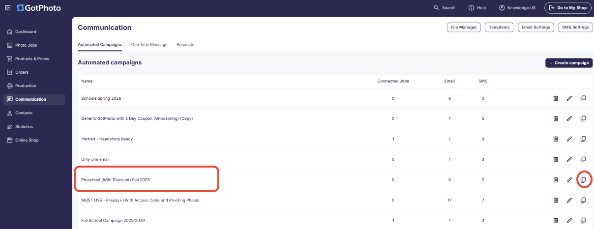Switch to Requests tab
Viewport: 594px width, 229px height.
pos(185,45)
